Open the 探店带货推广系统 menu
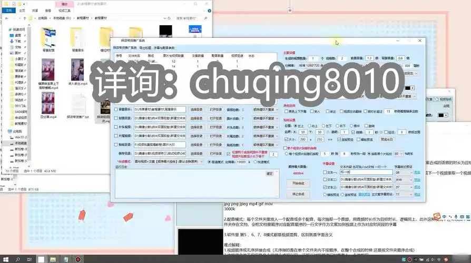This screenshot has height=263, width=471. point(125,48)
